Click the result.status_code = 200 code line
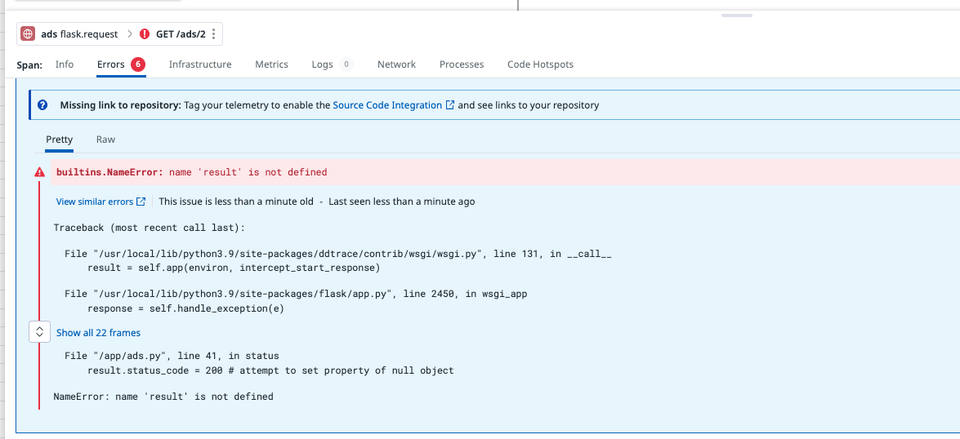 [x=270, y=370]
